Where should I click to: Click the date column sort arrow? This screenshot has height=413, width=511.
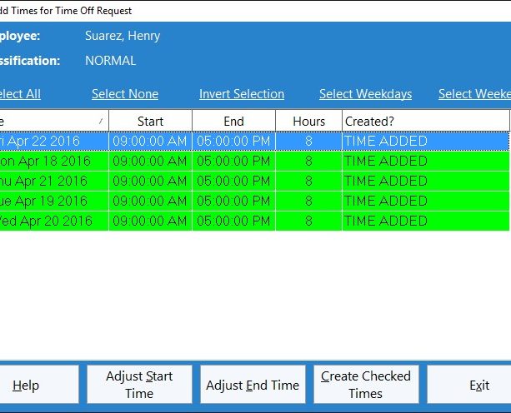point(101,121)
